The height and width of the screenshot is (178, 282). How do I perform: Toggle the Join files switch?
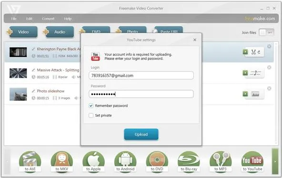click(266, 32)
